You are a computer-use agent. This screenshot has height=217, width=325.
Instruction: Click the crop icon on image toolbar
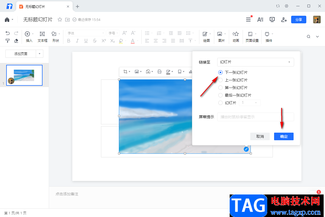pos(125,72)
